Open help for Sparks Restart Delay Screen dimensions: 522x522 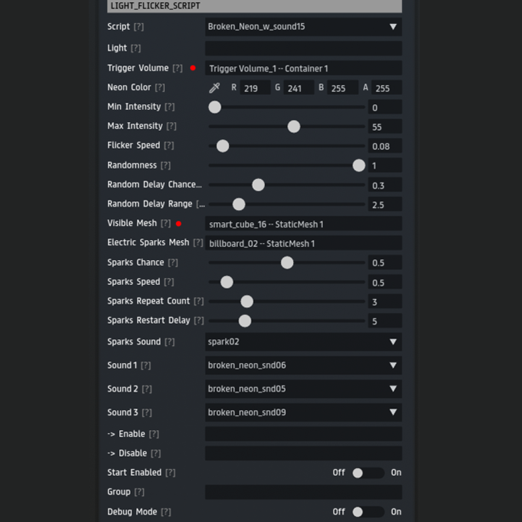[x=199, y=320]
